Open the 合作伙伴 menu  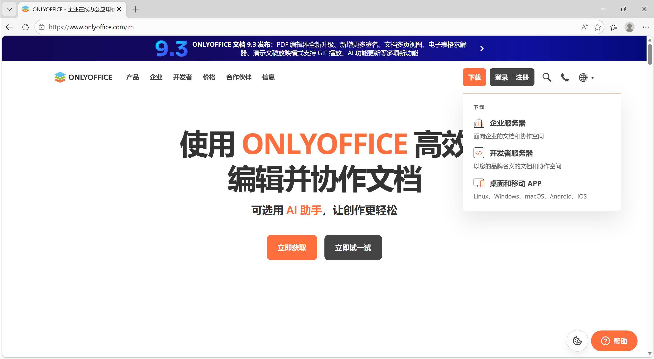(x=239, y=77)
